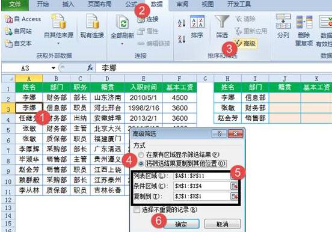Viewport: 332px width, 232px height.
Task: Expand the 全部刷新 dropdown arrow
Action: point(122,44)
